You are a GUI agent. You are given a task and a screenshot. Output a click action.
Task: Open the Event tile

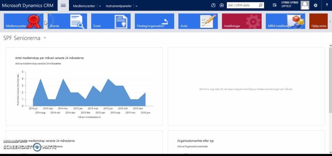click(x=111, y=21)
